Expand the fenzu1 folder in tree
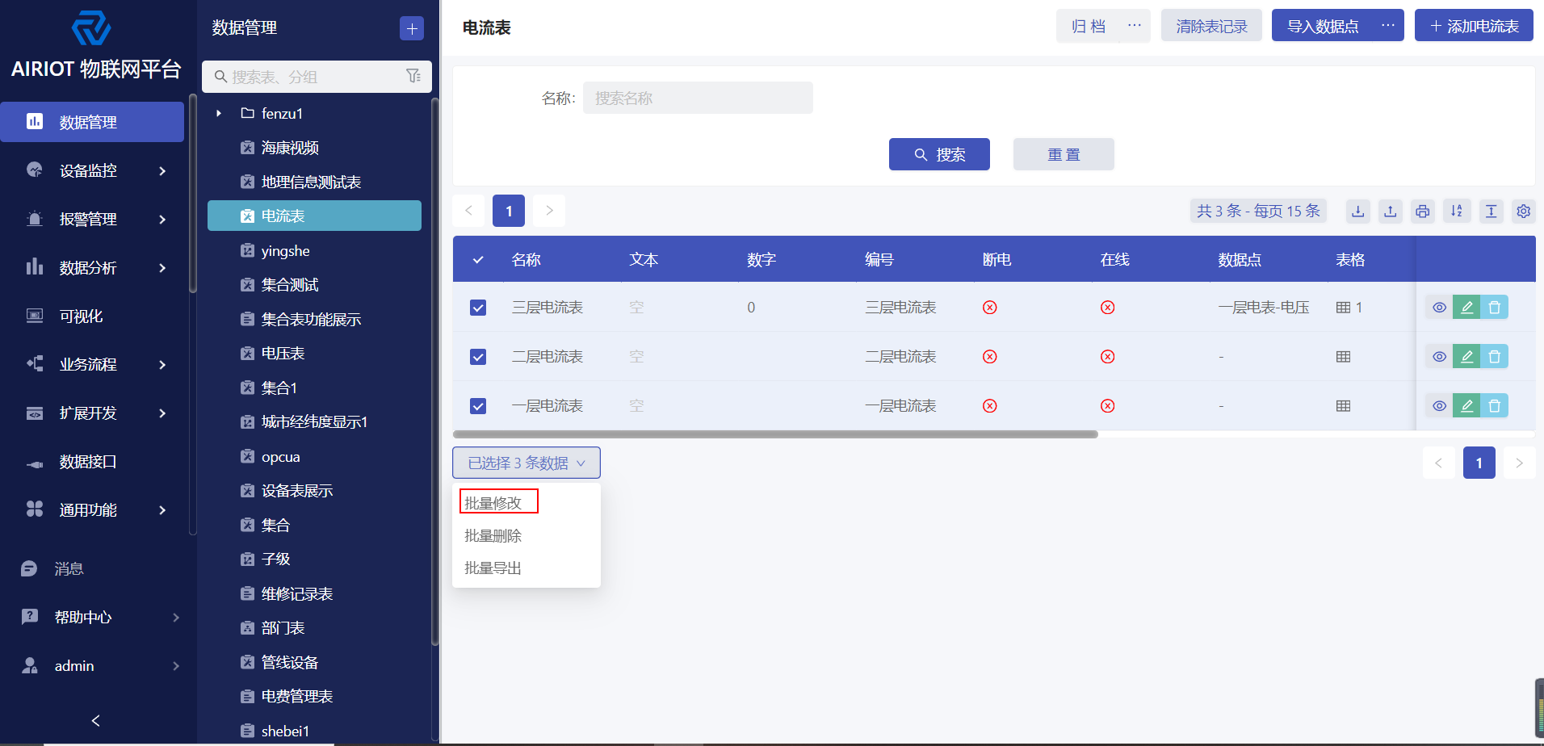Screen dimensions: 1544x746 pyautogui.click(x=219, y=113)
